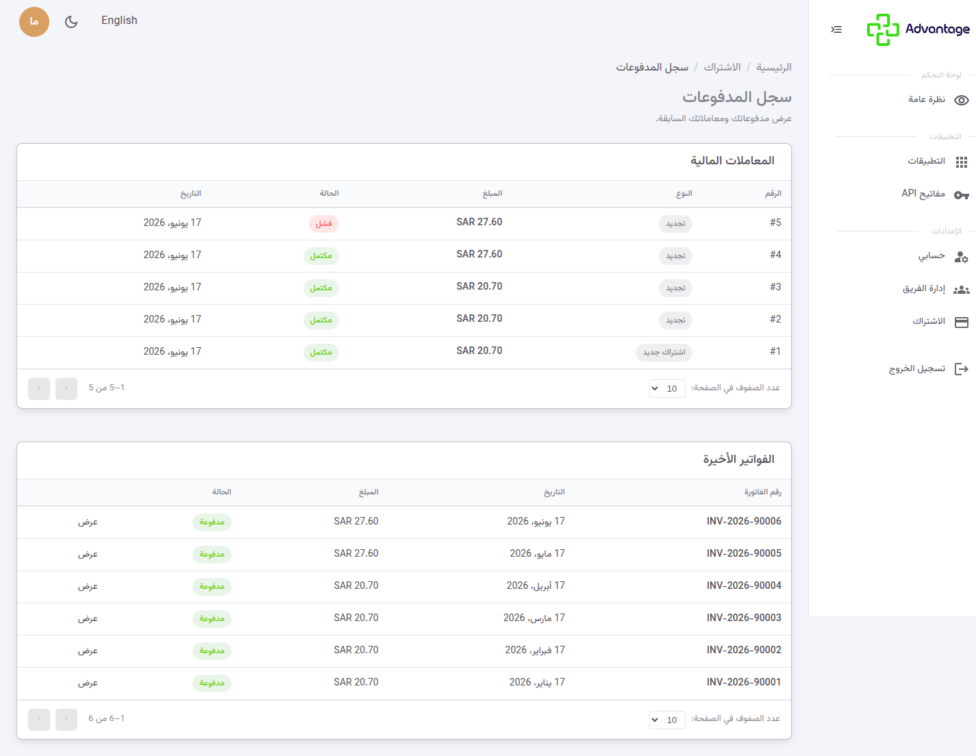976x756 pixels.
Task: Click the التاريخ column header in transactions
Action: coord(190,194)
